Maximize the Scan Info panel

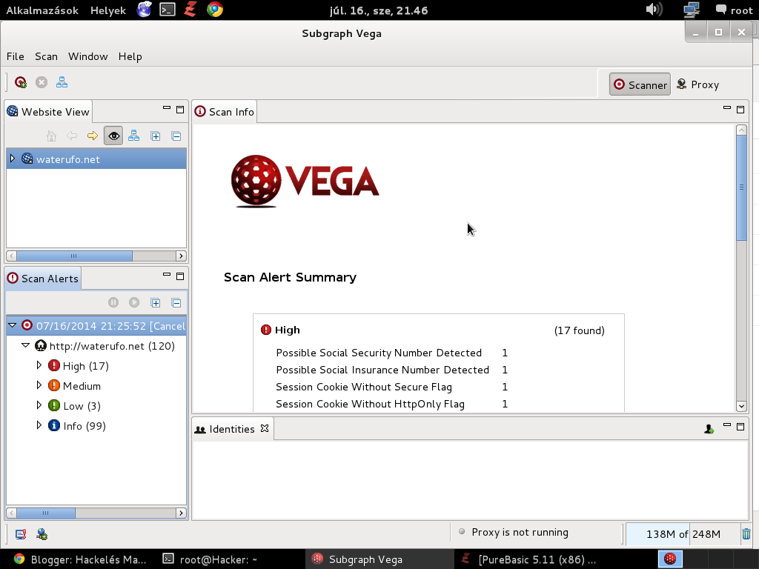pyautogui.click(x=740, y=110)
